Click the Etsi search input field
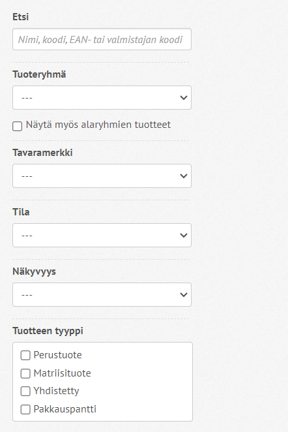This screenshot has height=432, width=288. 102,39
